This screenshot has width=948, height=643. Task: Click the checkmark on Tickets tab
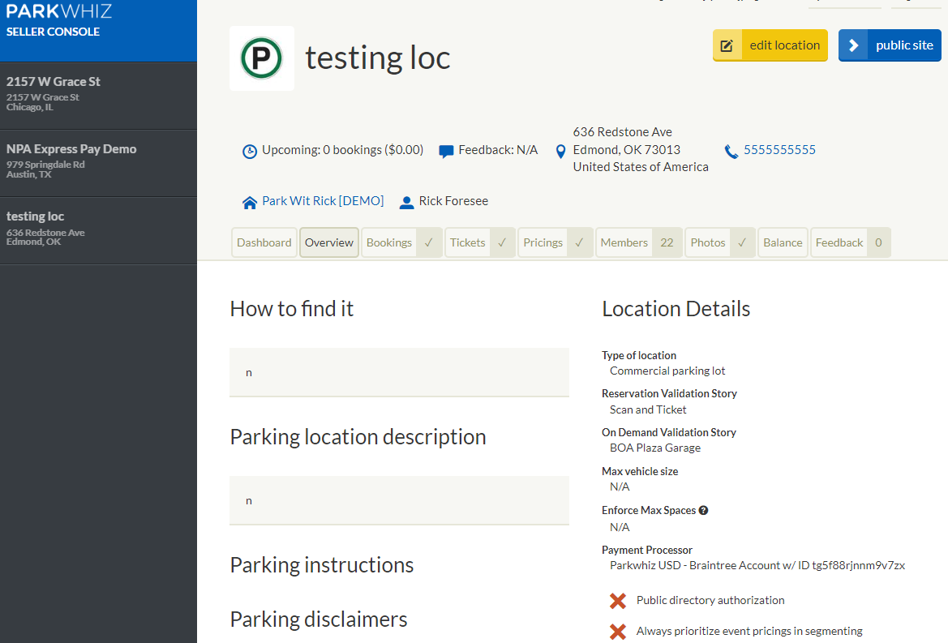[x=502, y=242]
